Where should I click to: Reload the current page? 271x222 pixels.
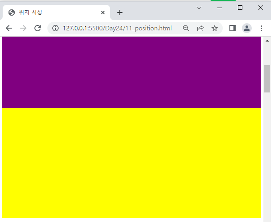tap(38, 28)
